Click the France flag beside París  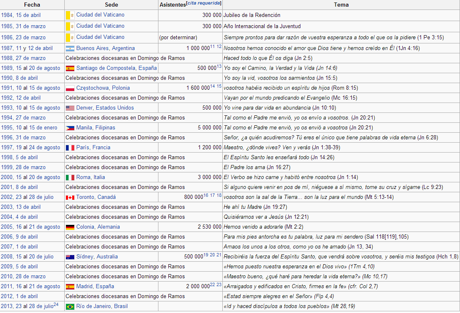pos(70,148)
